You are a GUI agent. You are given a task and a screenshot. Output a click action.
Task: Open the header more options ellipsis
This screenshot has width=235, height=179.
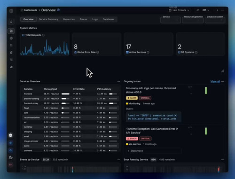[x=222, y=10]
